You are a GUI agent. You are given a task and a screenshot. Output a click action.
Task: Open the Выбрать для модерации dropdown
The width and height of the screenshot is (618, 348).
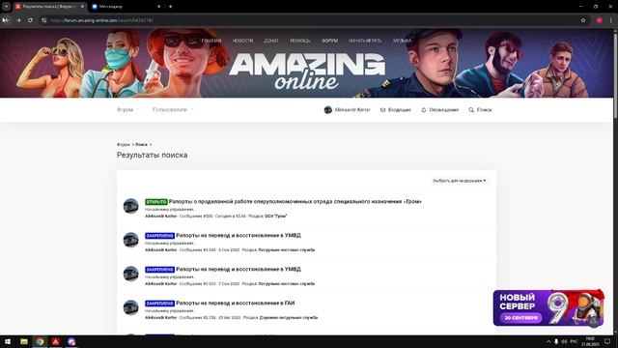[460, 181]
